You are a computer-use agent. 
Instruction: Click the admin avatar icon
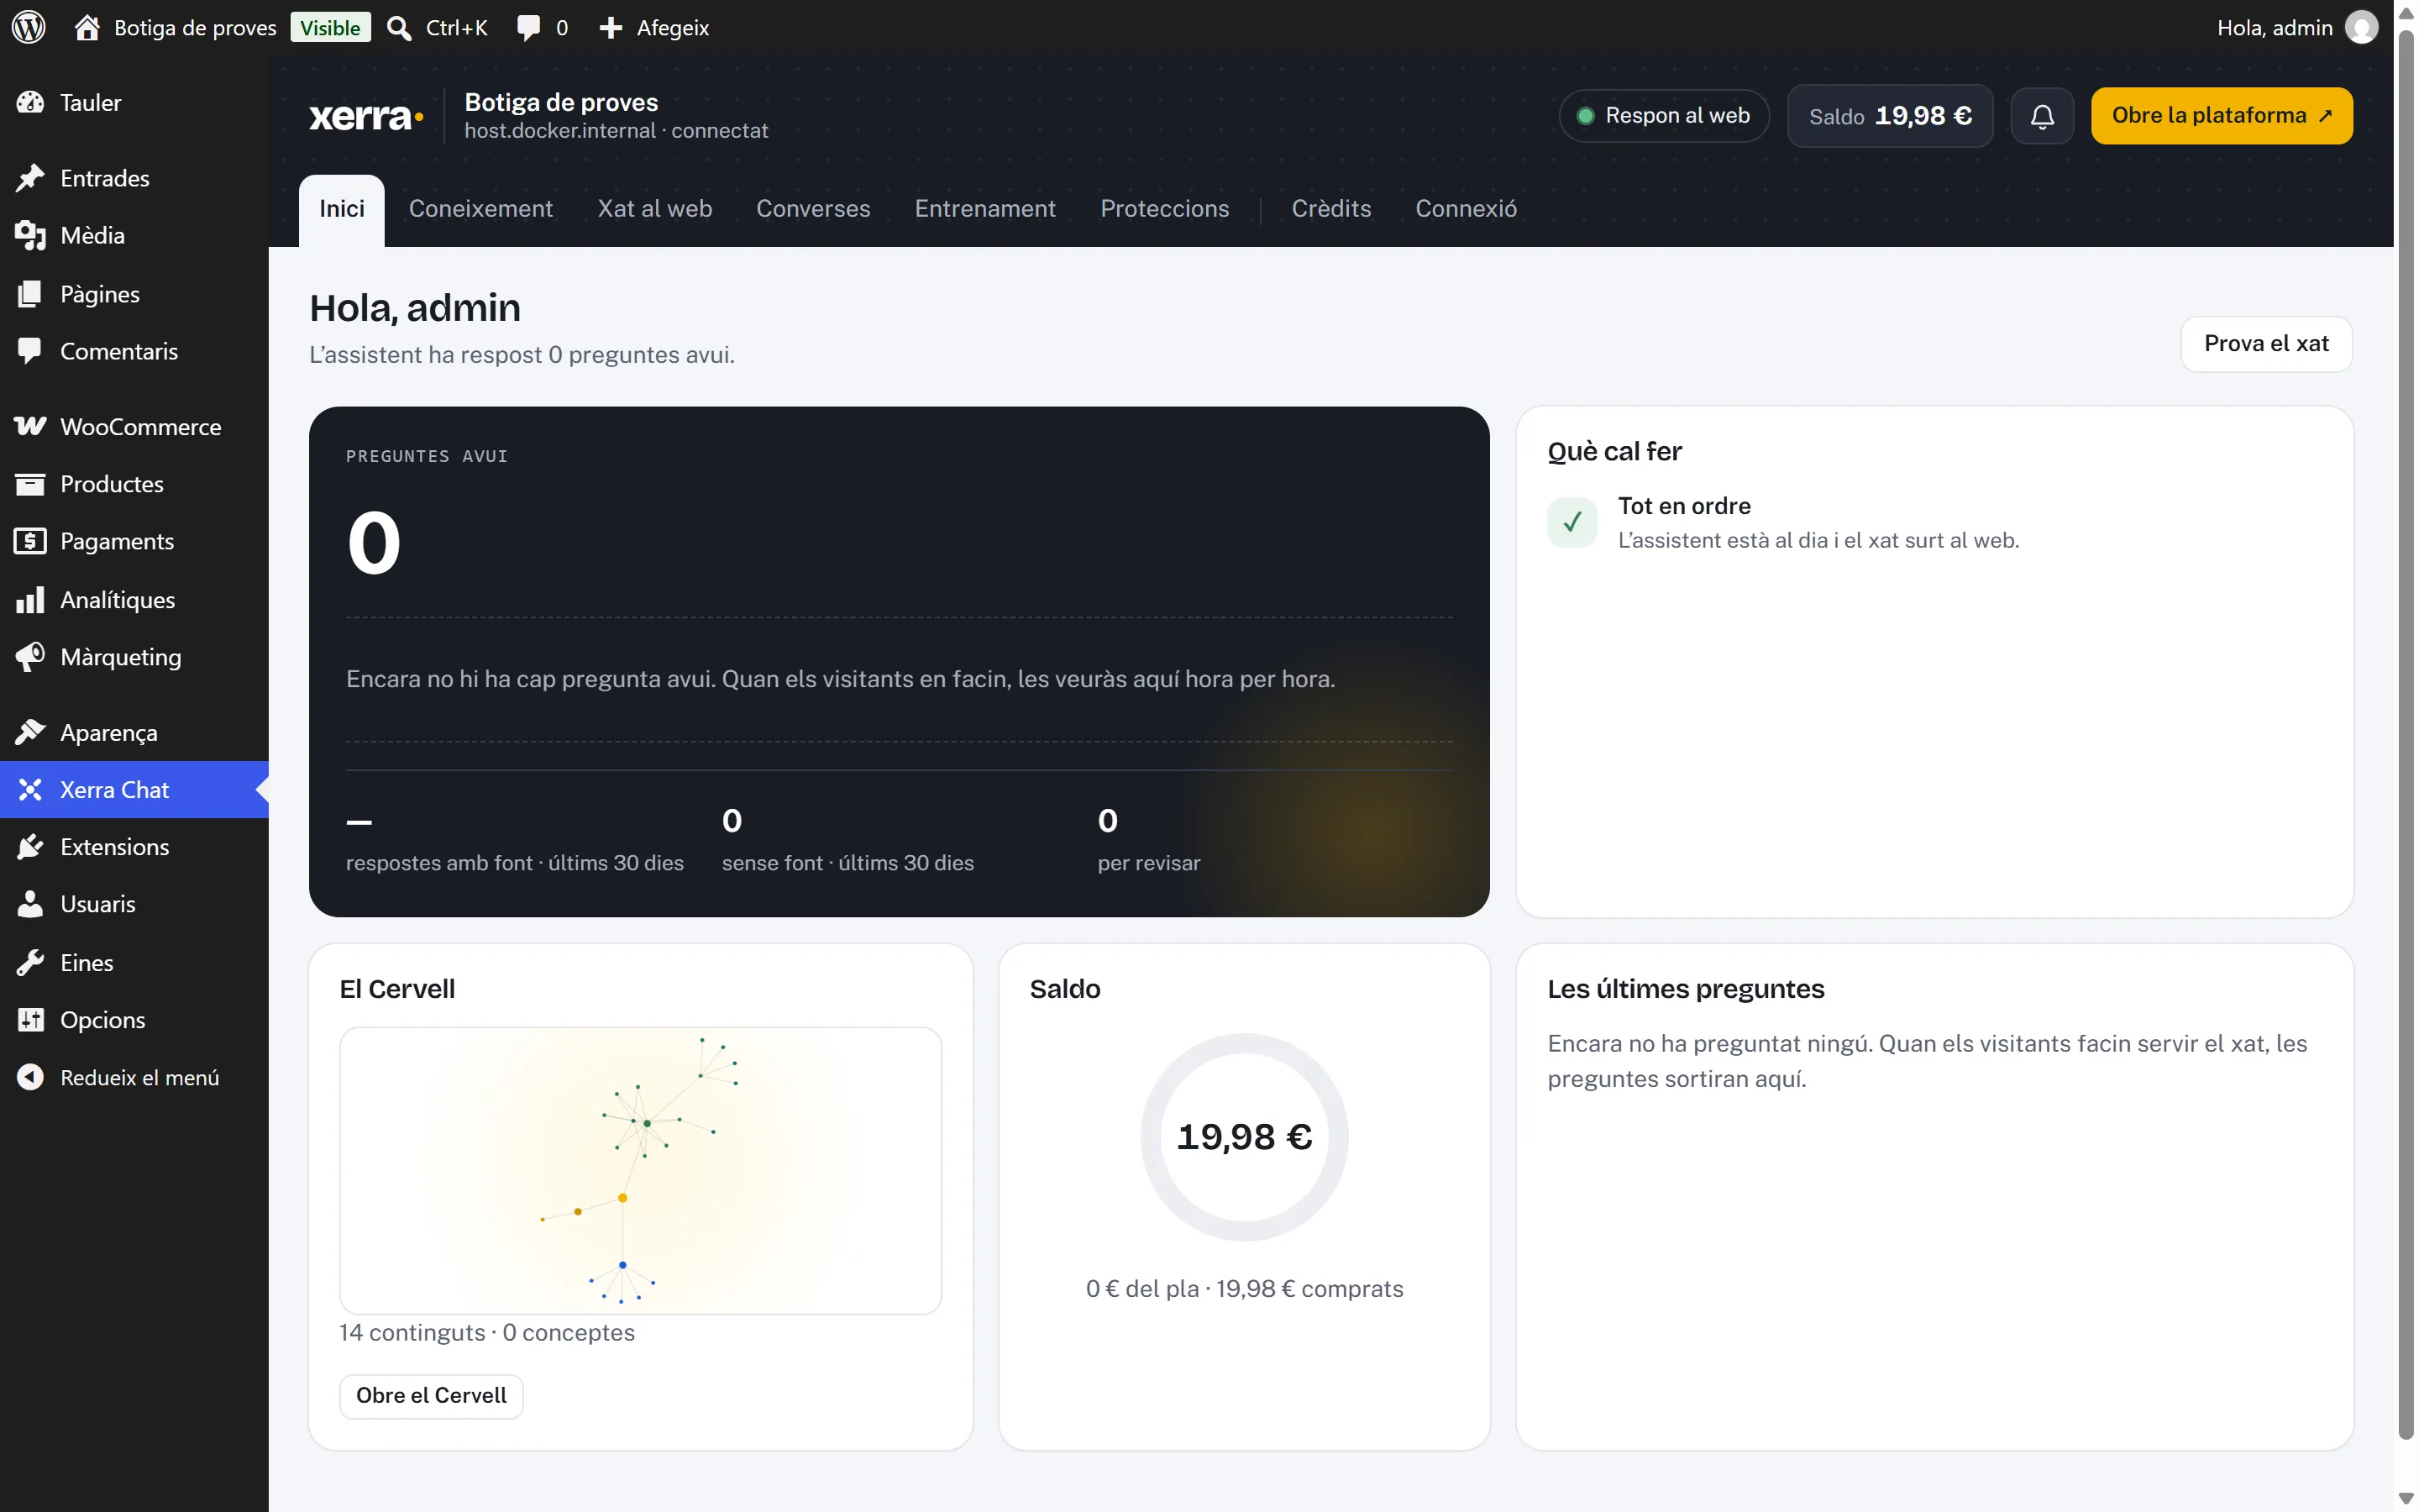[2361, 27]
